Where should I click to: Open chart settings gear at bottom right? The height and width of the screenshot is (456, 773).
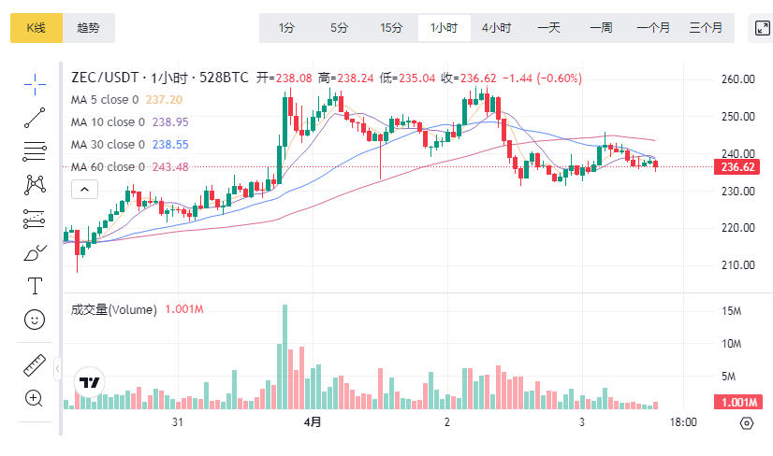coord(746,423)
